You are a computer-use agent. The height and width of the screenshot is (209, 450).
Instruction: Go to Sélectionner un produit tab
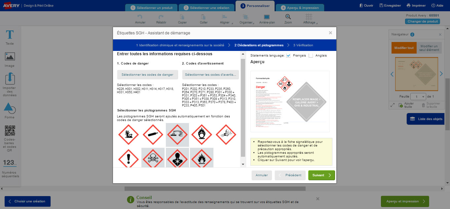(x=151, y=8)
